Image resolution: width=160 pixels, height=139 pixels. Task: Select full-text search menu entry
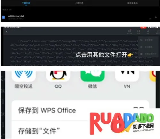click(x=148, y=40)
